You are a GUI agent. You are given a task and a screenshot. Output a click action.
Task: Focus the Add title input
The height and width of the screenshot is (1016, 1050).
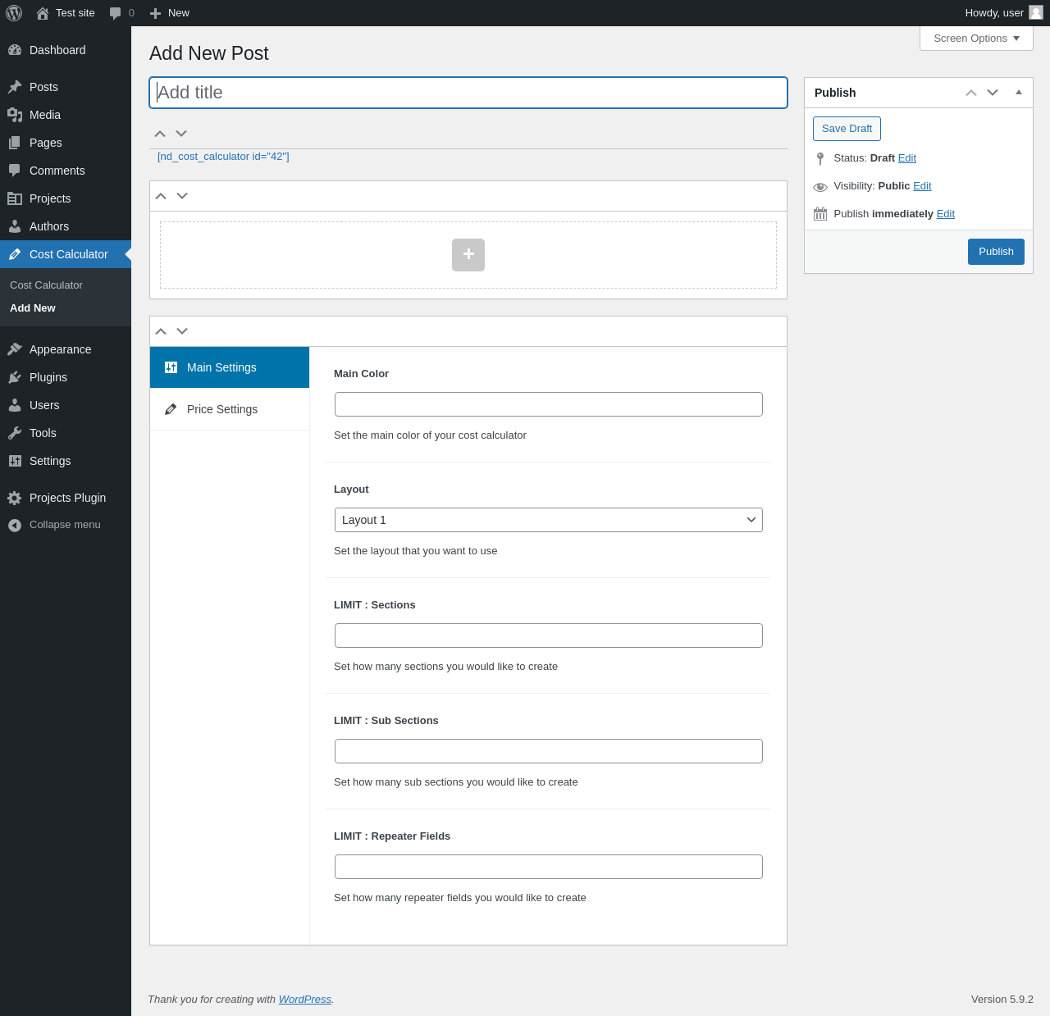coord(468,93)
